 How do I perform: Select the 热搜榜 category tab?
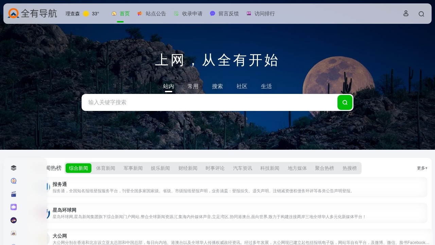click(x=350, y=168)
